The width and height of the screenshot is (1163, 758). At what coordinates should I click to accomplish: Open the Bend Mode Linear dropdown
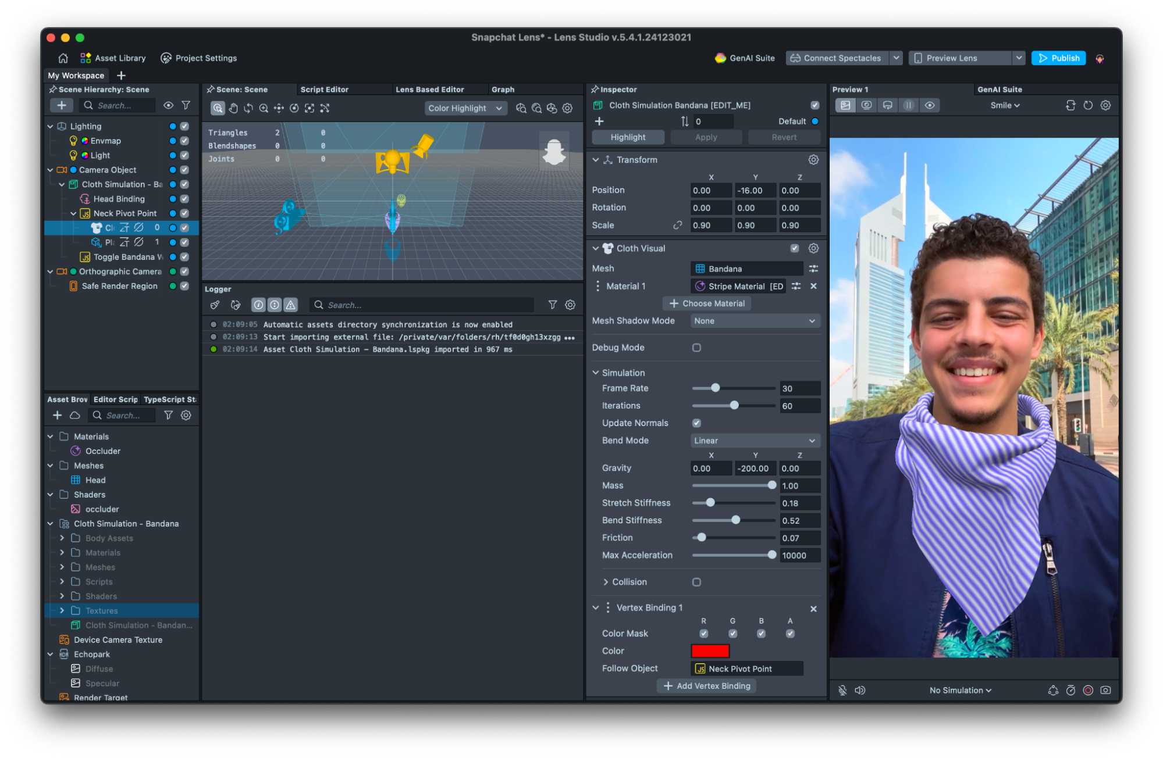pyautogui.click(x=755, y=441)
